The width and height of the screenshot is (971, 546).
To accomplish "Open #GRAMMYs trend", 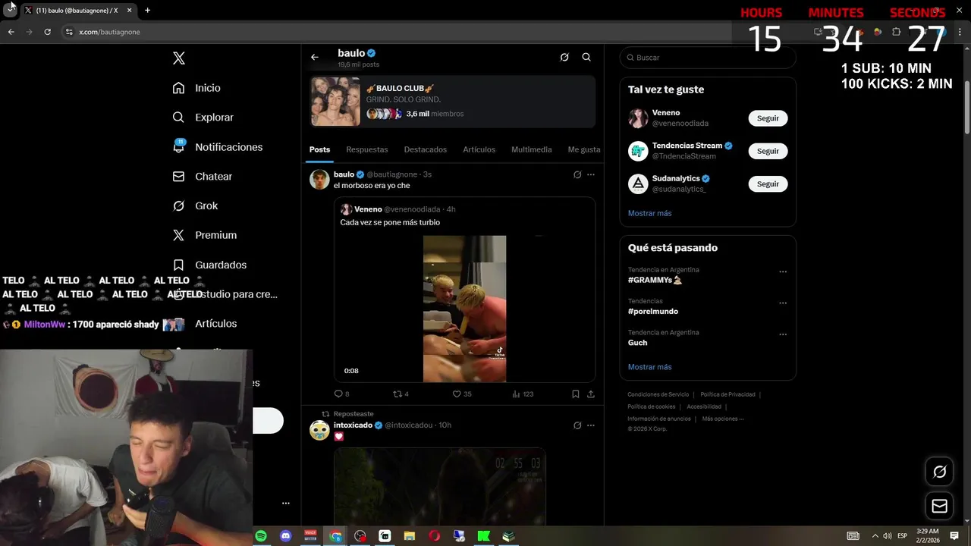I will click(655, 280).
